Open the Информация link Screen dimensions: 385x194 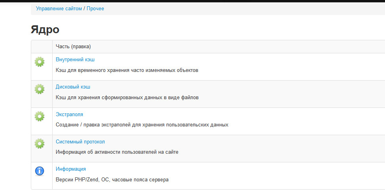(x=70, y=169)
